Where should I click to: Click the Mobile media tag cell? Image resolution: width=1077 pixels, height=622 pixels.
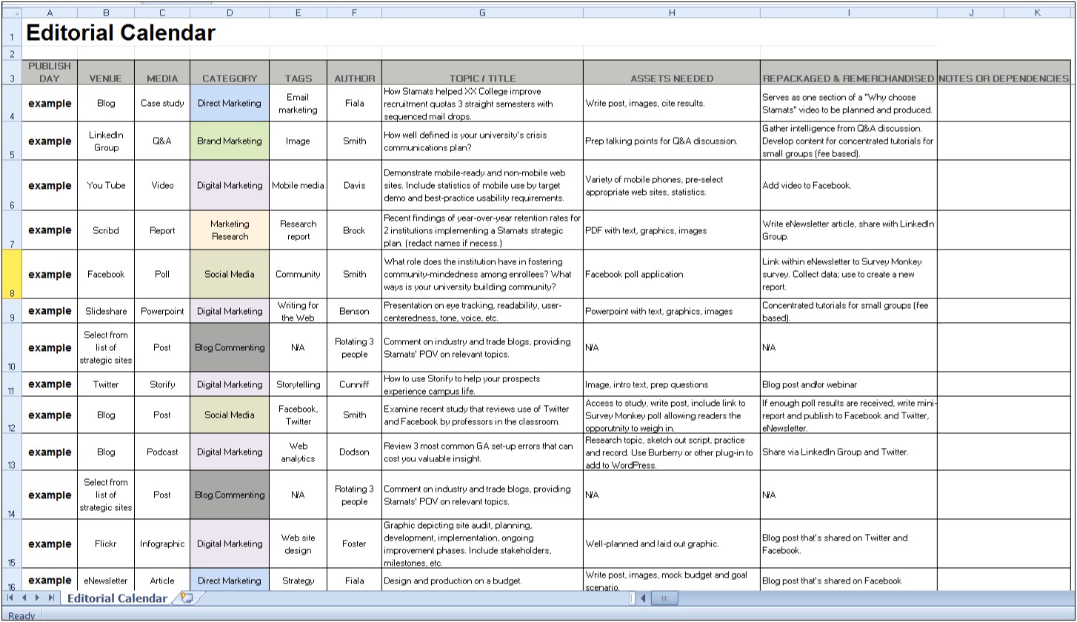tap(298, 185)
